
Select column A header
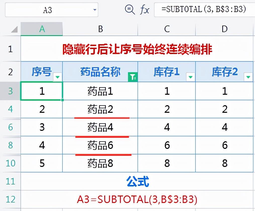click(x=42, y=29)
